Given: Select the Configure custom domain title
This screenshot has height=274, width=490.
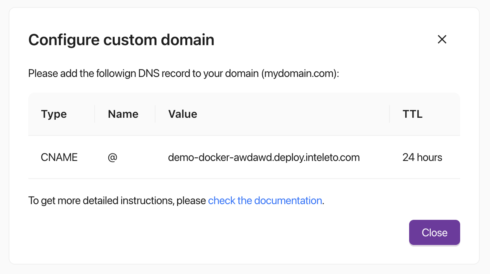Looking at the screenshot, I should tap(121, 39).
